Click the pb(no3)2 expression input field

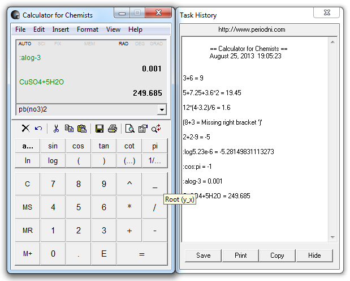tap(87, 109)
